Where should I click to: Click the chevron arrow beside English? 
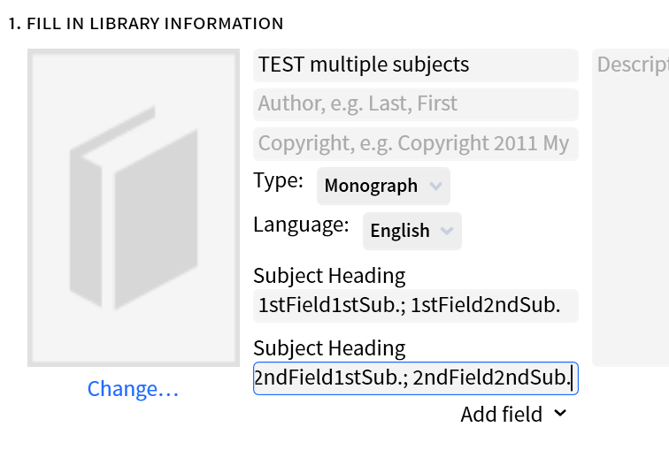(x=447, y=231)
